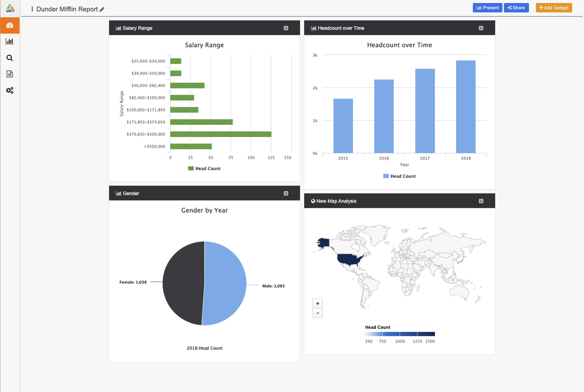
Task: Click the chart icon in the Salary Range header
Action: 119,28
